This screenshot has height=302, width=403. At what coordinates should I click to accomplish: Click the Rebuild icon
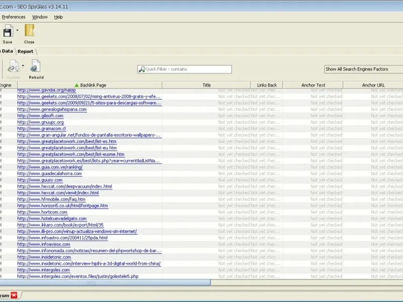[x=36, y=66]
